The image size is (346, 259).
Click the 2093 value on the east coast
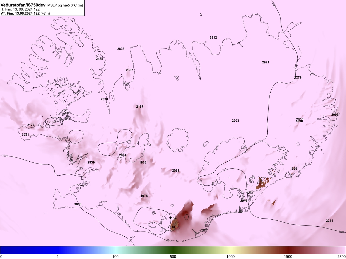[335, 115]
